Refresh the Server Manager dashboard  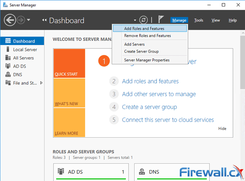144,20
